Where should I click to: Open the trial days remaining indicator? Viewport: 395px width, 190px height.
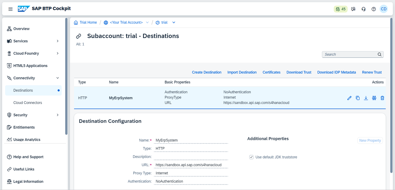tap(341, 9)
